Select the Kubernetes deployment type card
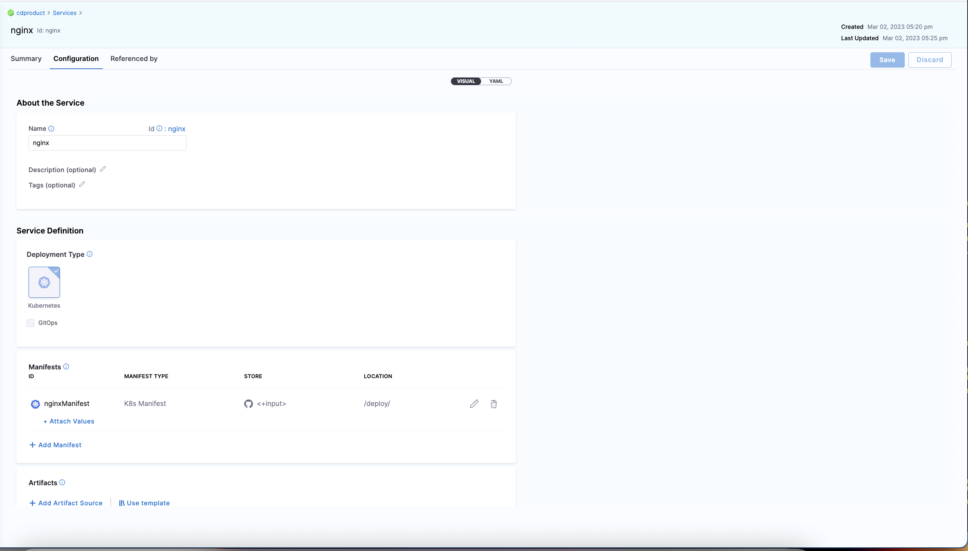 point(44,282)
